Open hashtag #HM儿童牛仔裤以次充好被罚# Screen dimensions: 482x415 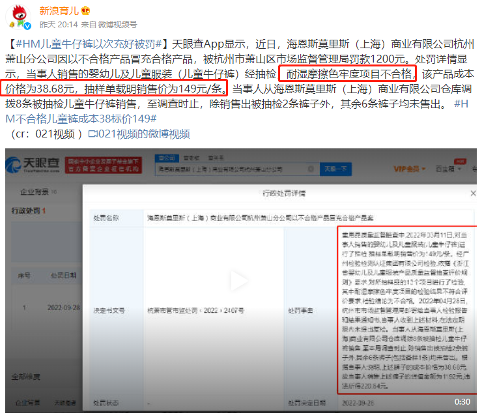89,44
